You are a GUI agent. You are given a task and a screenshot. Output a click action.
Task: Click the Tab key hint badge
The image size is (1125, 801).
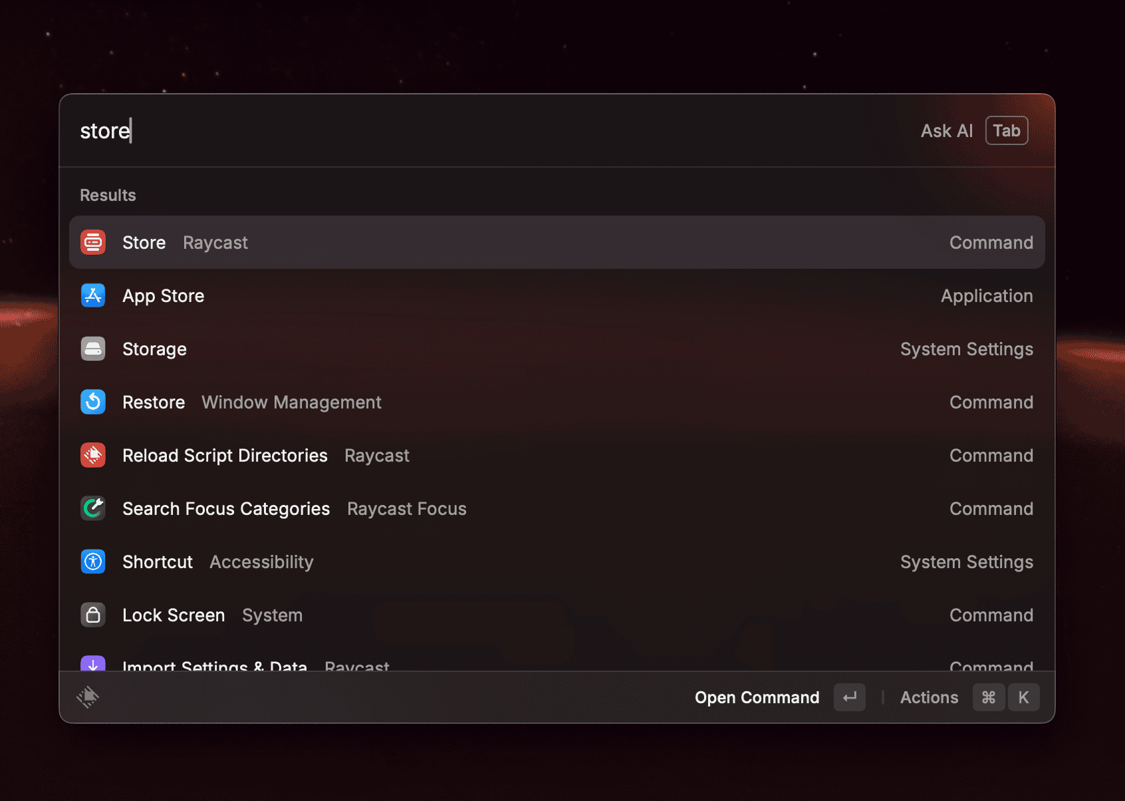tap(1006, 130)
